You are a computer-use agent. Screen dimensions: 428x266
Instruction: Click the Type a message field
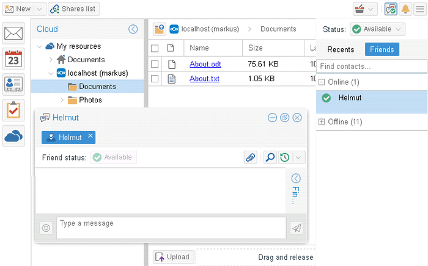[x=171, y=228]
